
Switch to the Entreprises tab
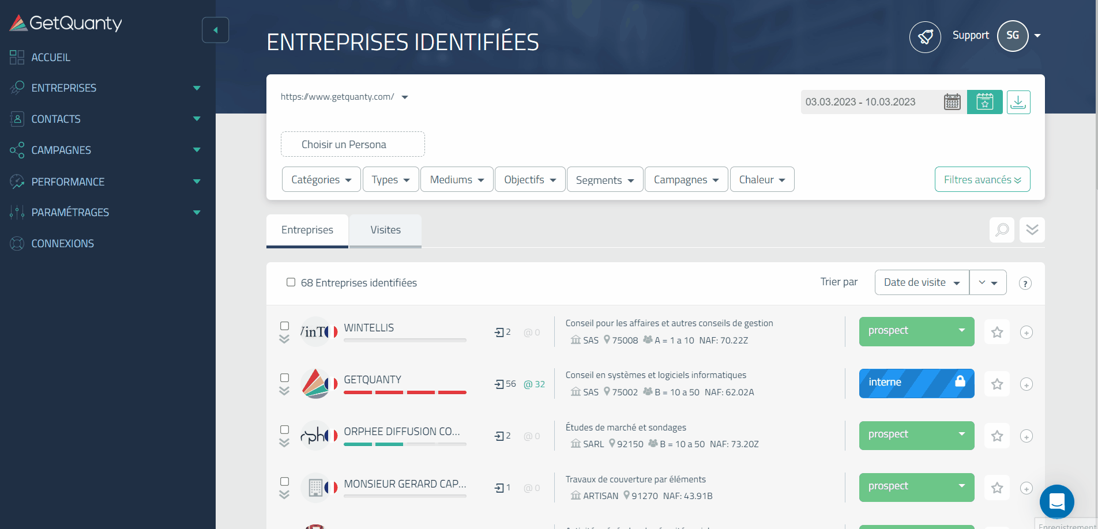pos(307,231)
